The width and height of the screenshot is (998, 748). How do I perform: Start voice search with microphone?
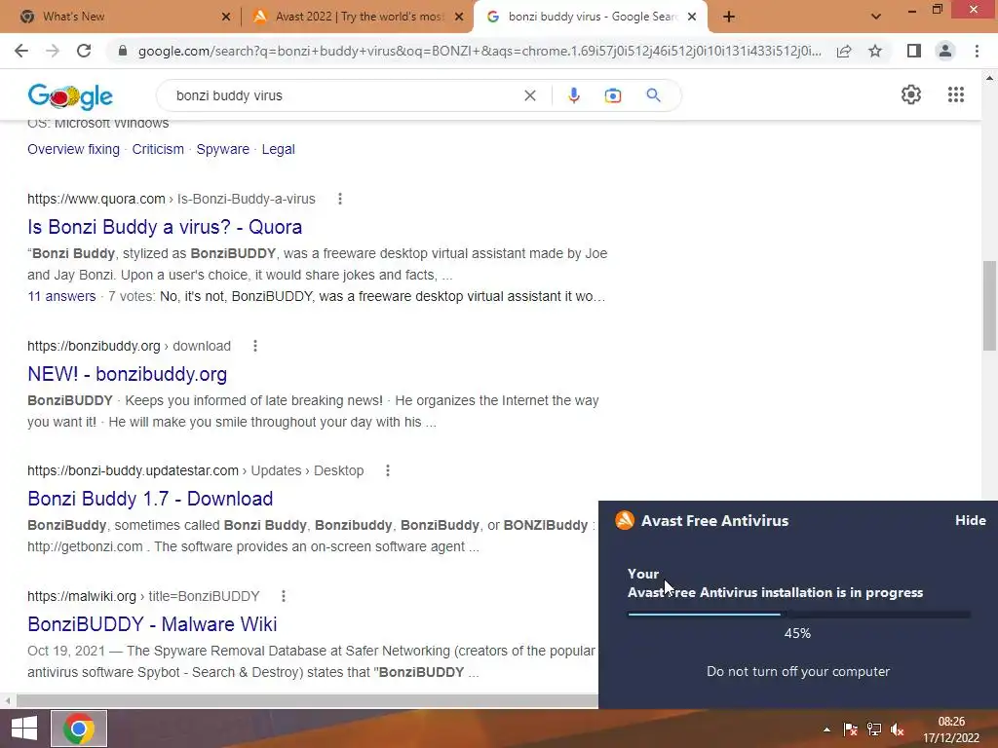[573, 95]
